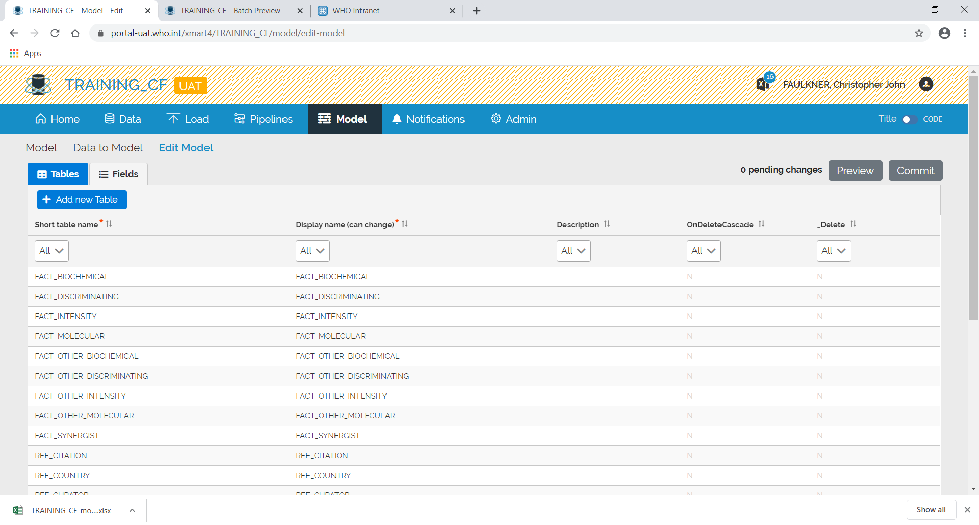Click the scrollbar down arrow
This screenshot has height=525, width=979.
pyautogui.click(x=973, y=489)
